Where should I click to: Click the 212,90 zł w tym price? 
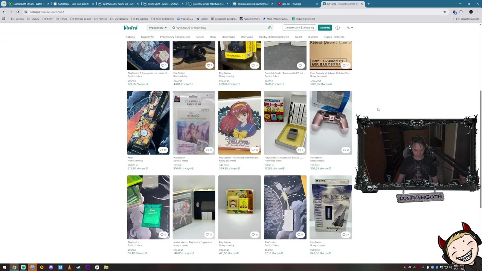137,169
